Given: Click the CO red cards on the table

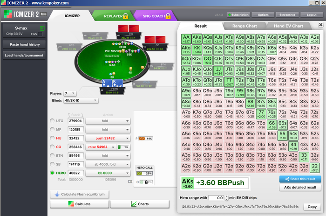Looking at the screenshot, I should (x=155, y=39).
